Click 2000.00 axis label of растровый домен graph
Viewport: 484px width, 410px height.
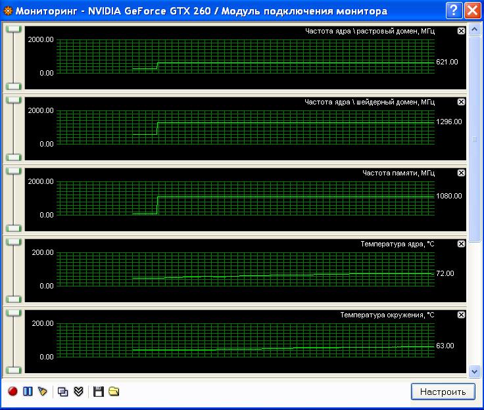point(41,39)
